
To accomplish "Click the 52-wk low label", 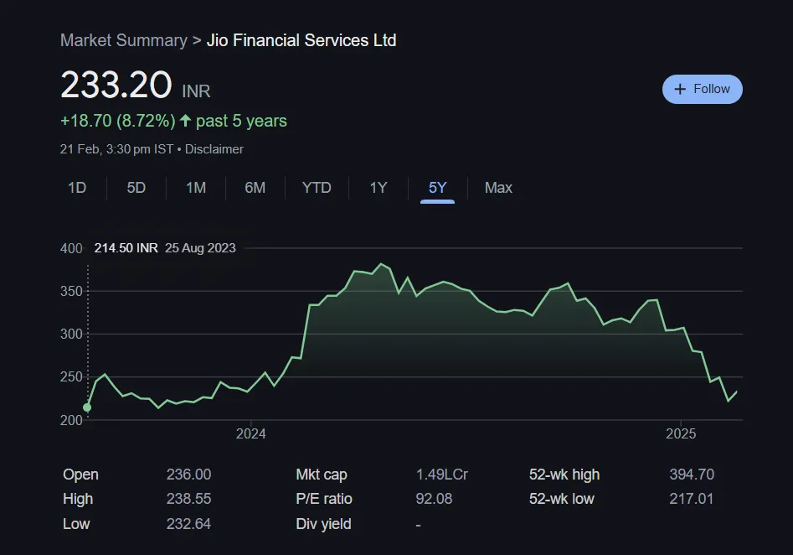I will tap(561, 499).
